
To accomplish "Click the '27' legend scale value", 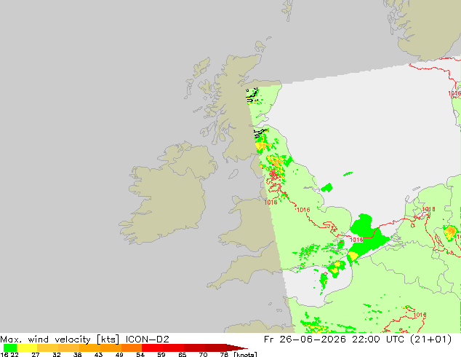I will tap(36, 355).
